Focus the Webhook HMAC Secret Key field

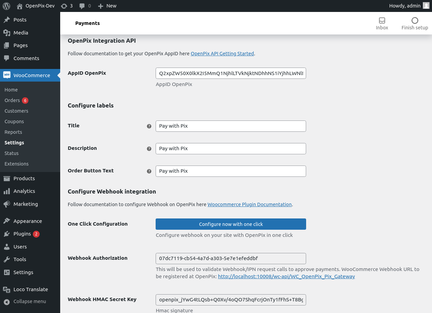(231, 300)
